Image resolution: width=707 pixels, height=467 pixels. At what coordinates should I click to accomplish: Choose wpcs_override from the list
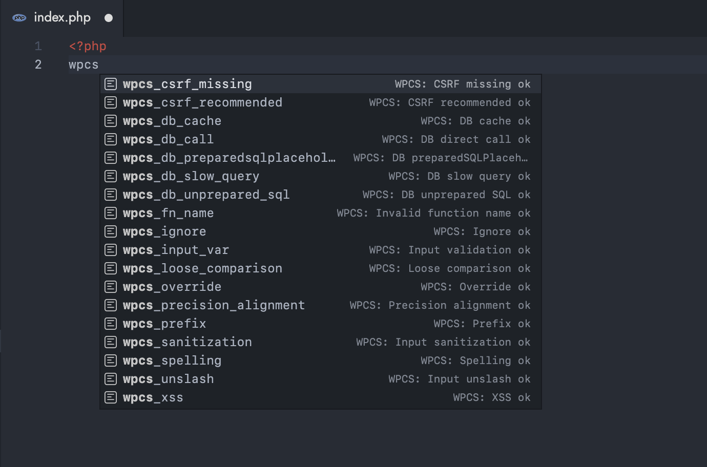[x=321, y=287]
